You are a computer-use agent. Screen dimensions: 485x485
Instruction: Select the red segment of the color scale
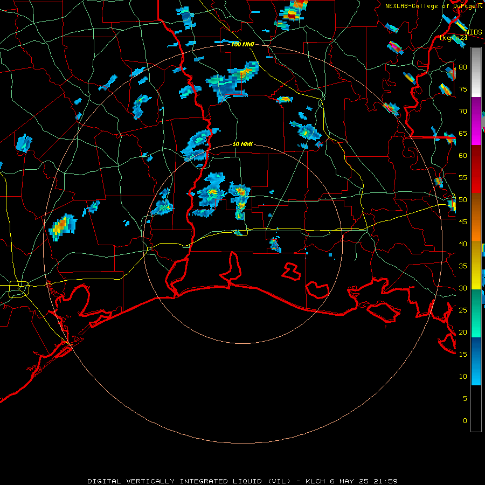476,169
